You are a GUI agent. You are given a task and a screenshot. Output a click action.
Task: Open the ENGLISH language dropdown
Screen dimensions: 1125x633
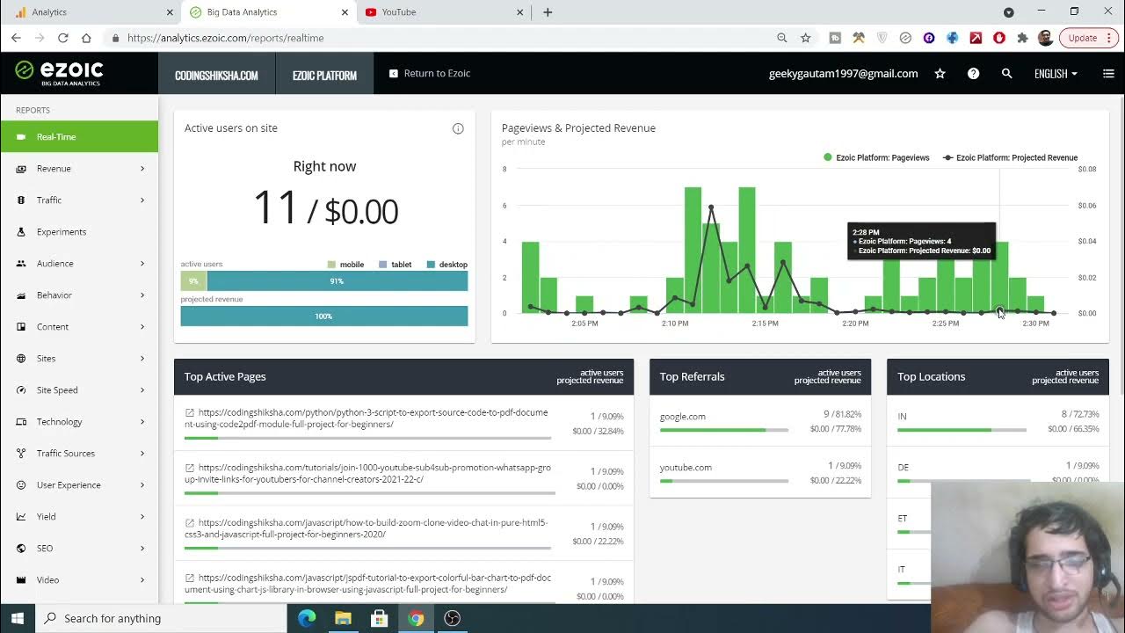(x=1056, y=74)
